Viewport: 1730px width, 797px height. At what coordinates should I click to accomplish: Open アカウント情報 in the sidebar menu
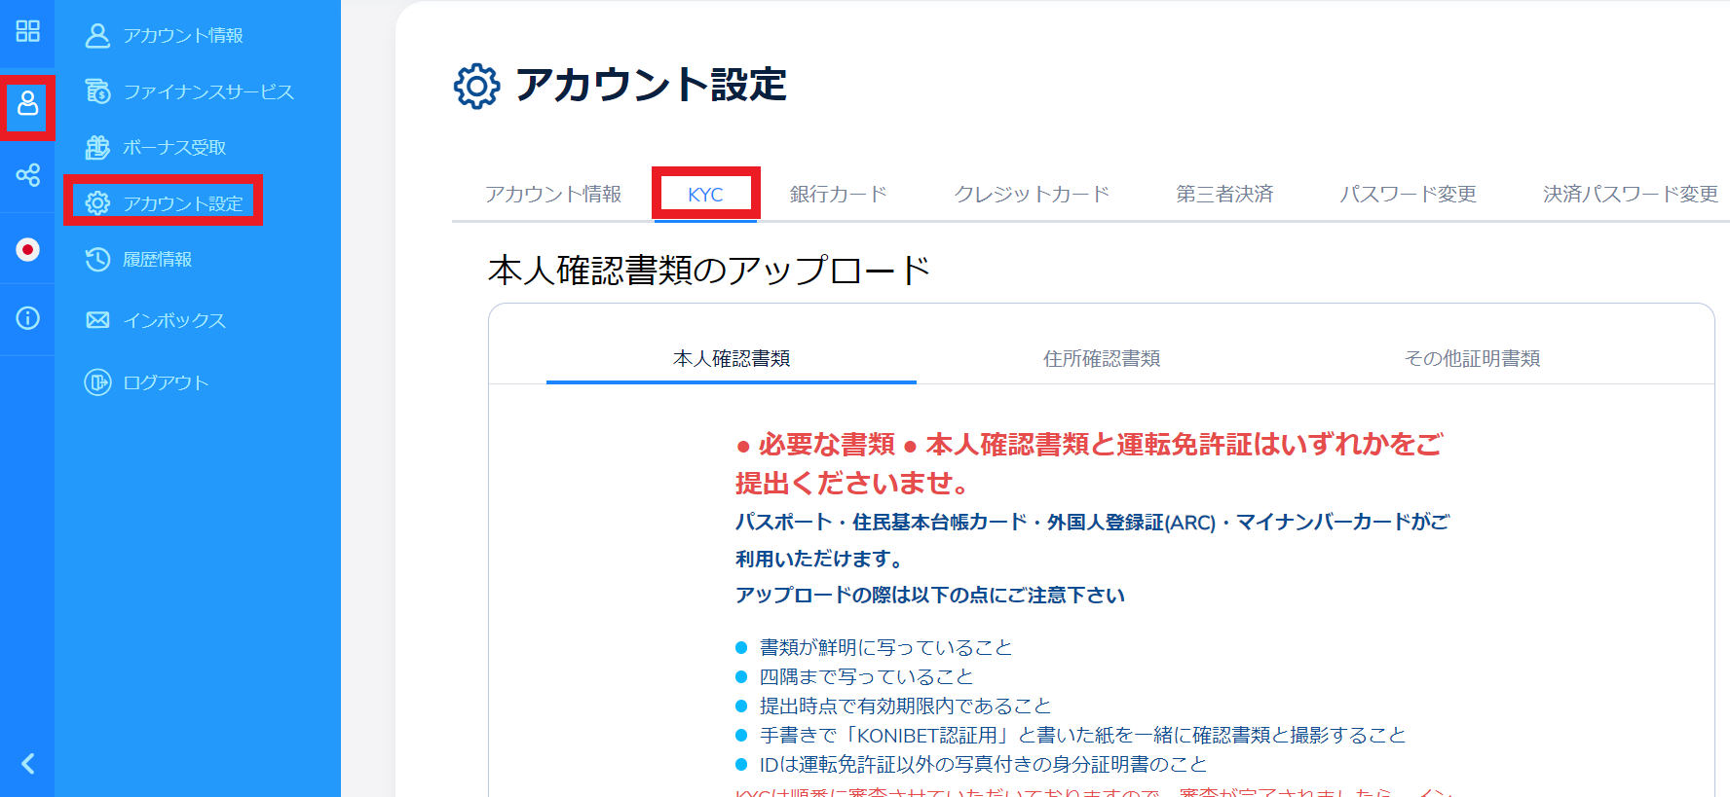click(x=182, y=36)
